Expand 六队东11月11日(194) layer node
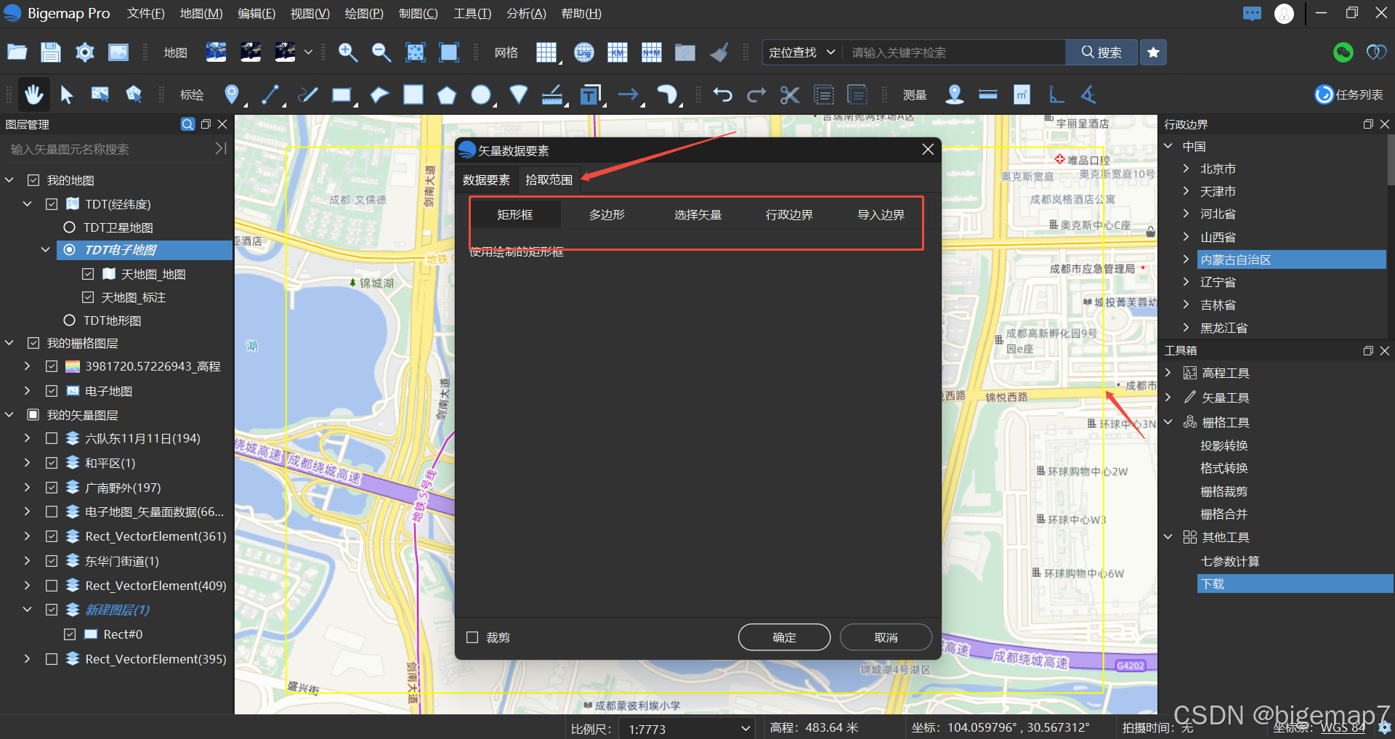This screenshot has height=739, width=1395. [28, 438]
